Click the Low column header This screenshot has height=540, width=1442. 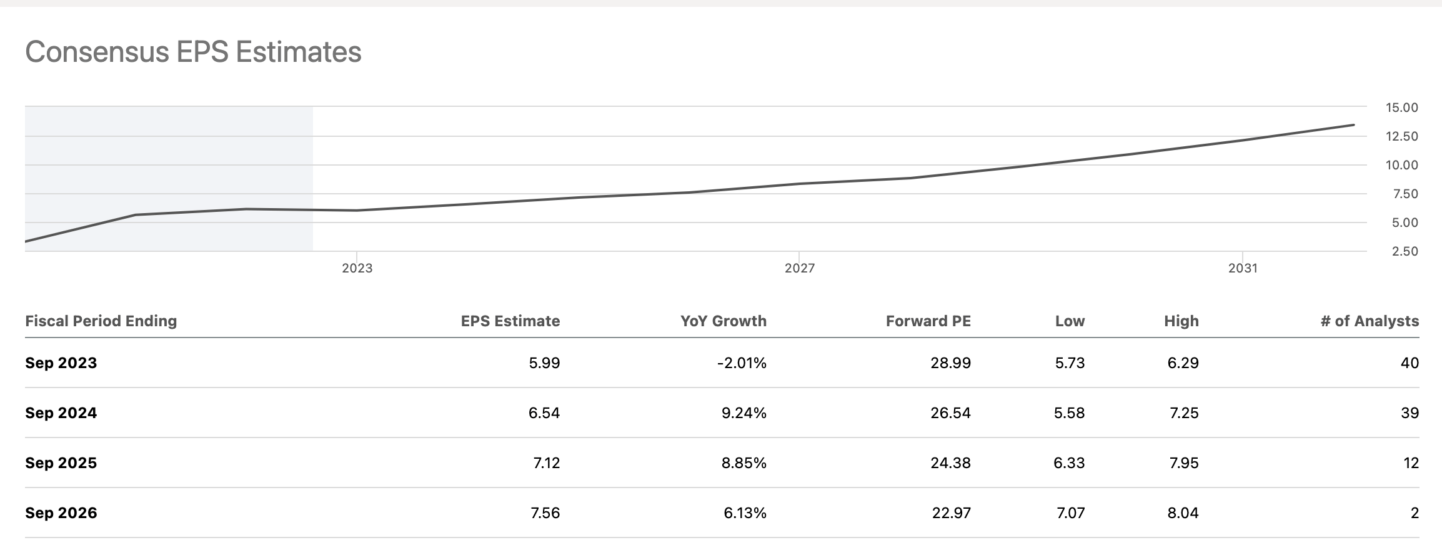tap(1070, 321)
